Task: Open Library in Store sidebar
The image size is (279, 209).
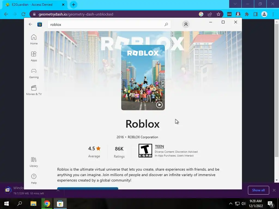Action: tap(34, 162)
